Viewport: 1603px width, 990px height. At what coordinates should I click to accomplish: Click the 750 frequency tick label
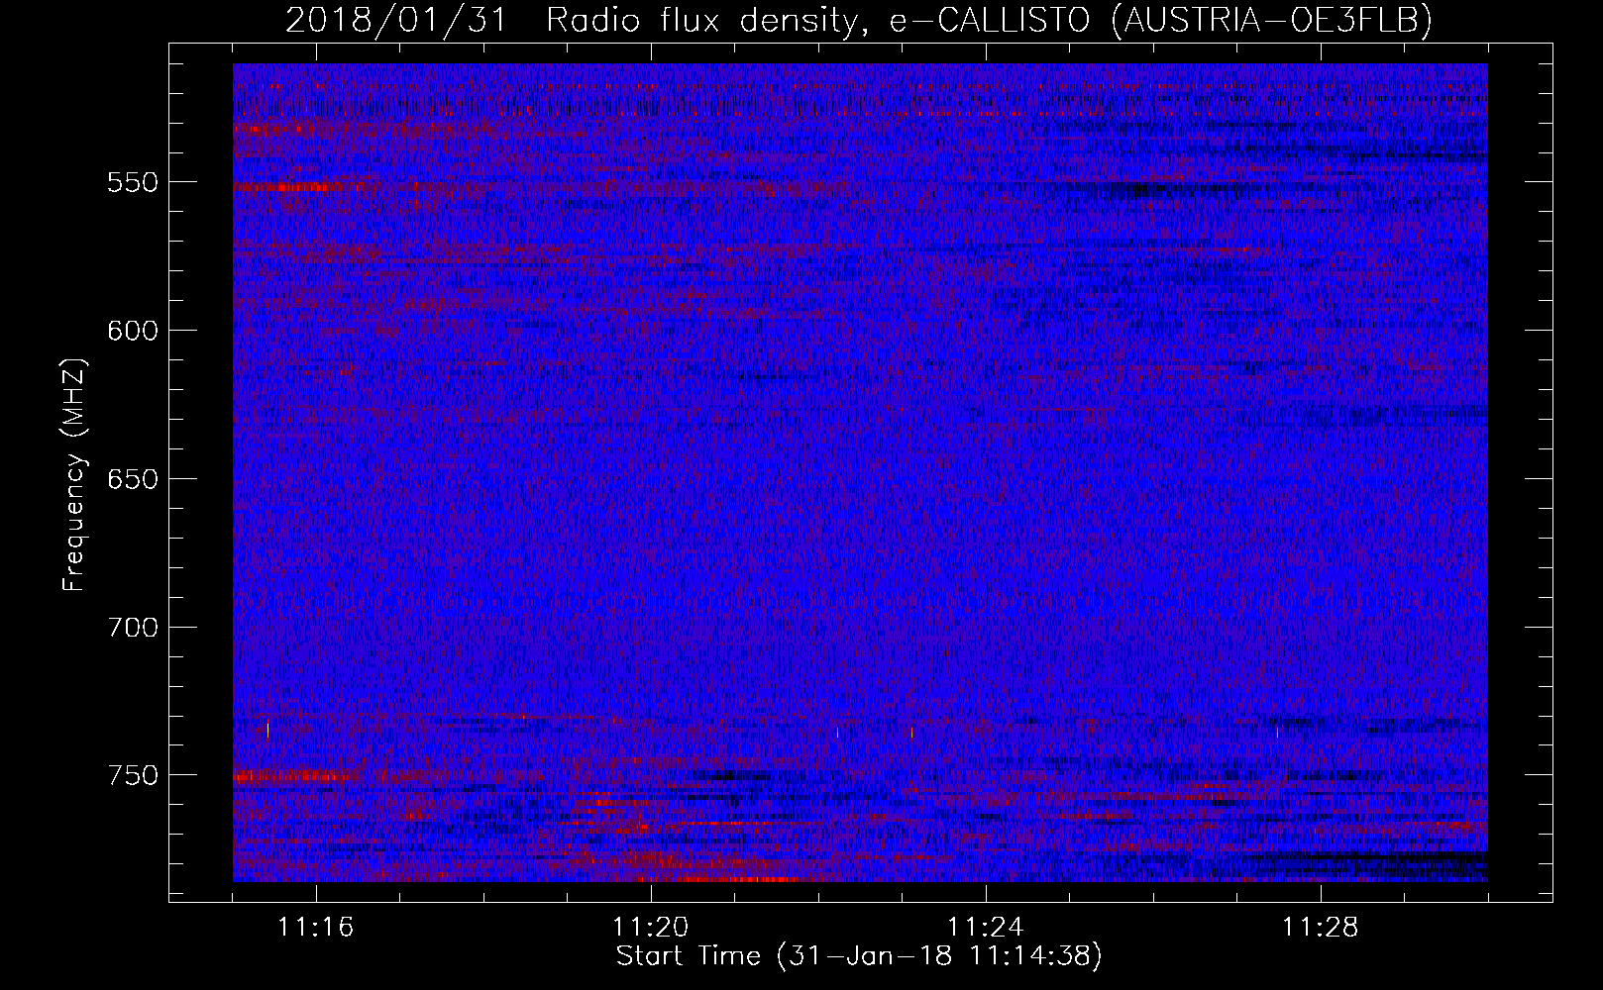click(x=132, y=775)
